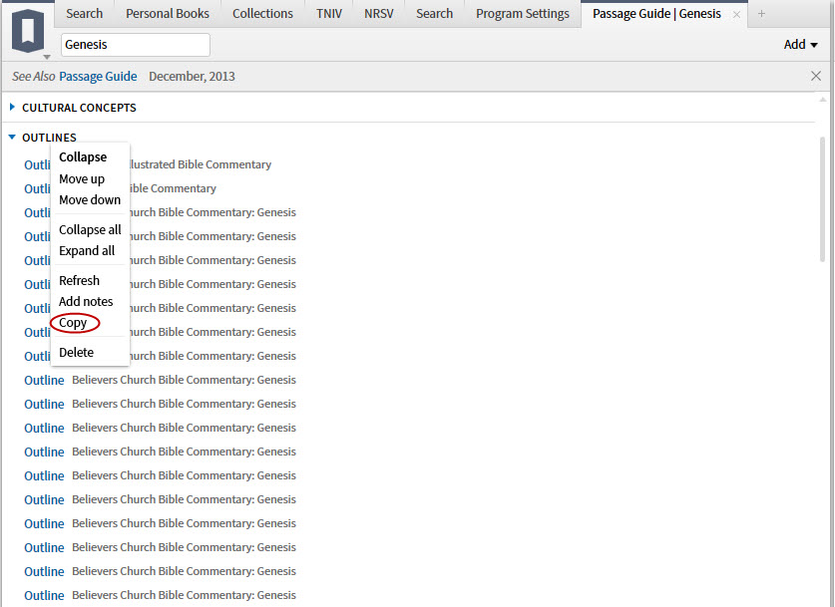Close the Passage Guide | Genesis tab
835x607 pixels.
736,14
